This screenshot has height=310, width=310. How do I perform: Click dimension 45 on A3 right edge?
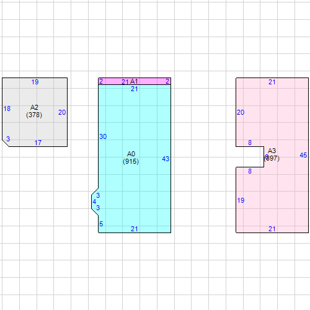tap(303, 155)
